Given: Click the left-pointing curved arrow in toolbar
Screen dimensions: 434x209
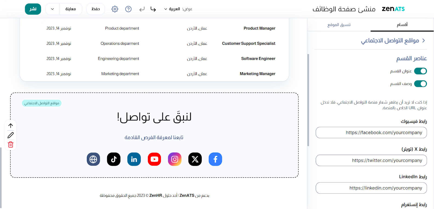Looking at the screenshot, I should coord(142,9).
